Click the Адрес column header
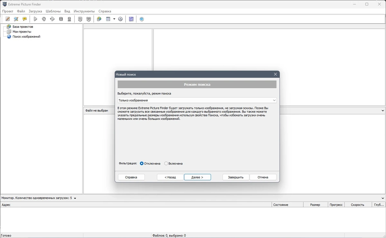386x238 pixels. (x=136, y=205)
